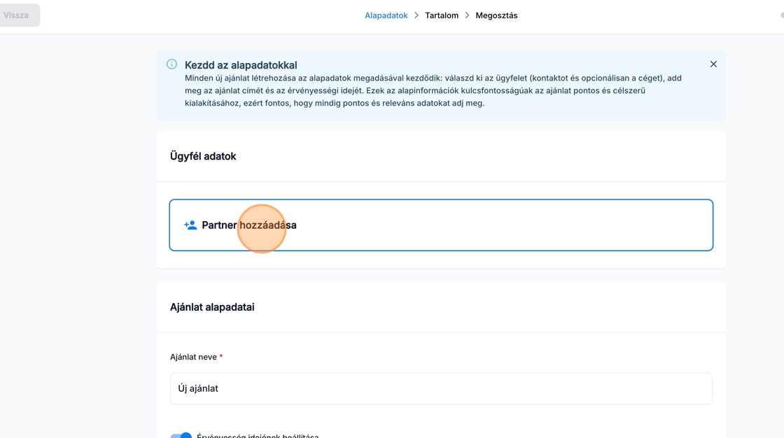Disable the Érvényesség idejének beállítása switch
Image resolution: width=784 pixels, height=438 pixels.
pos(181,436)
